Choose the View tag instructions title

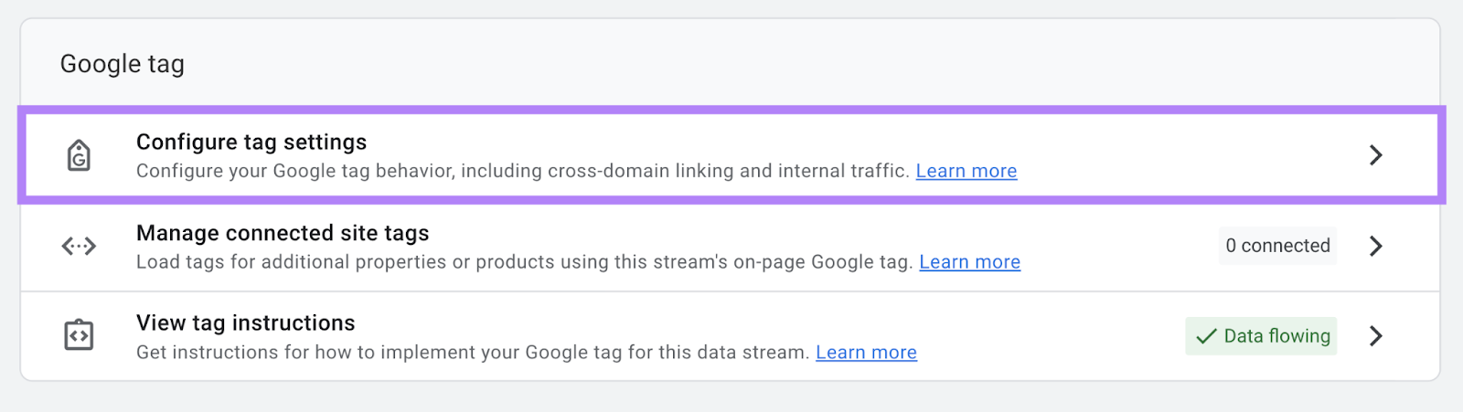click(245, 323)
